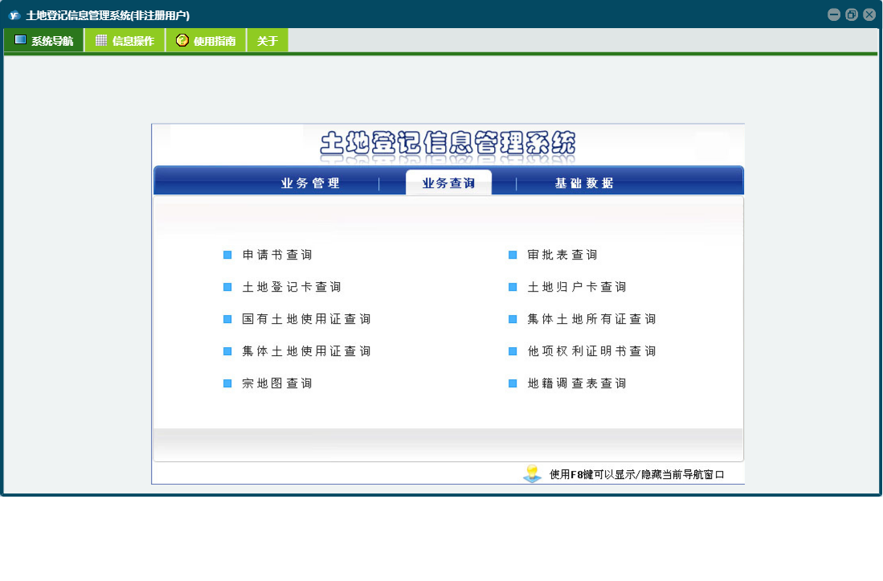Open 土地归户卡查询

point(577,287)
